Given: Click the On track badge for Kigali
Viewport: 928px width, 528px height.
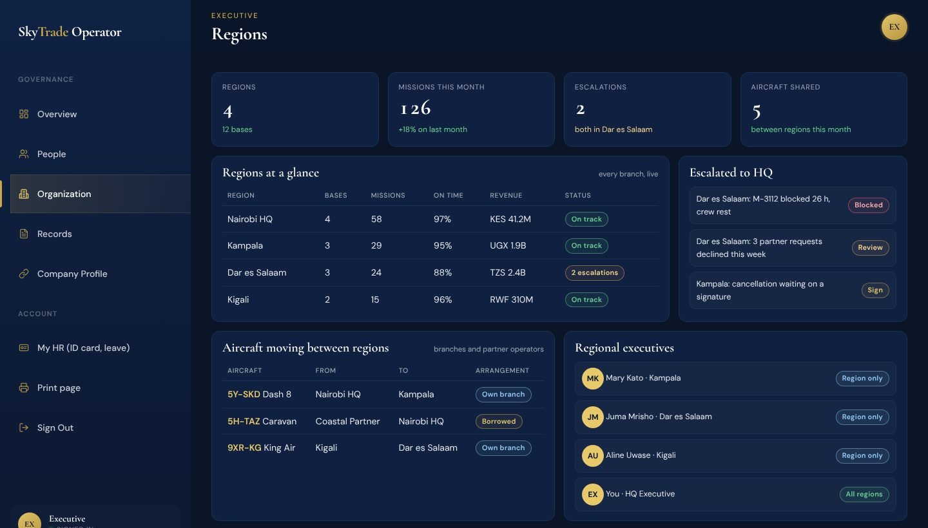Looking at the screenshot, I should tap(586, 300).
